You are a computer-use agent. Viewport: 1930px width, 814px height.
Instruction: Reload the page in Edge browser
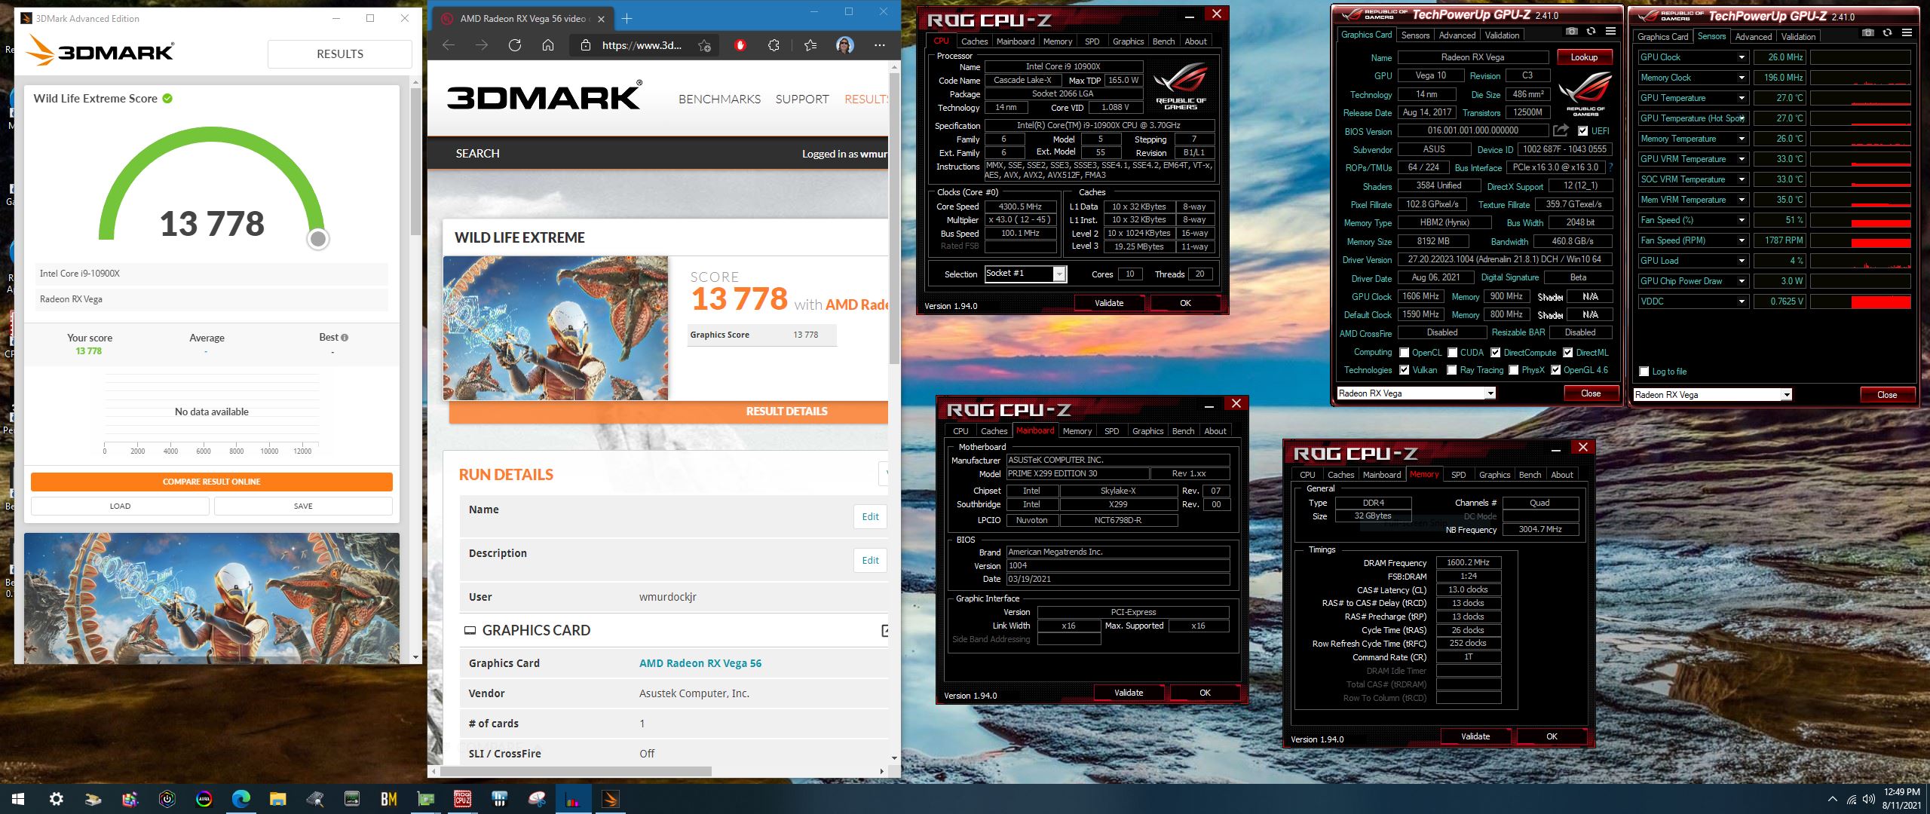[515, 45]
